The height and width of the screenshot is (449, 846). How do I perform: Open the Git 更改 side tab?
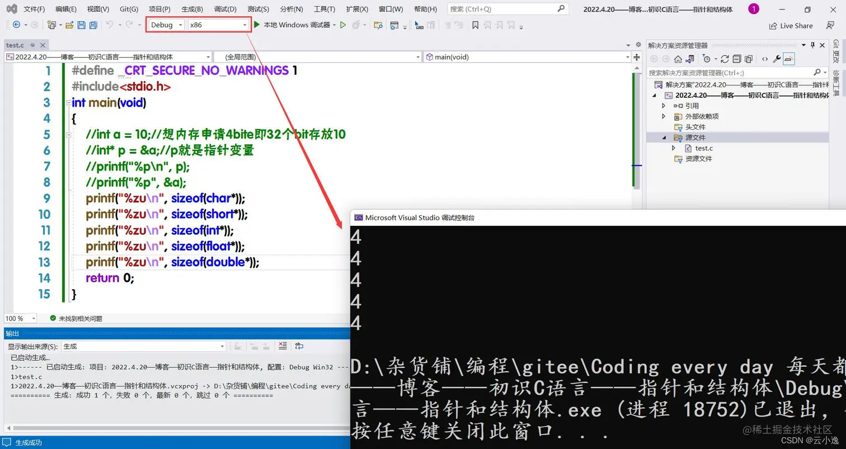click(835, 52)
